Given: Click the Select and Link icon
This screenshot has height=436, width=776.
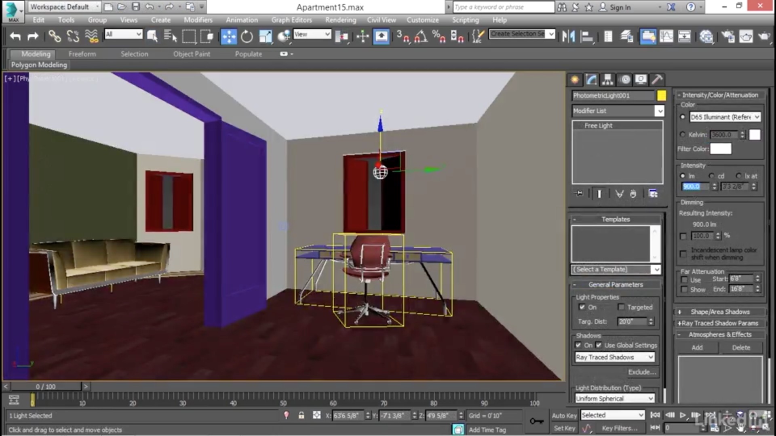Looking at the screenshot, I should point(55,37).
